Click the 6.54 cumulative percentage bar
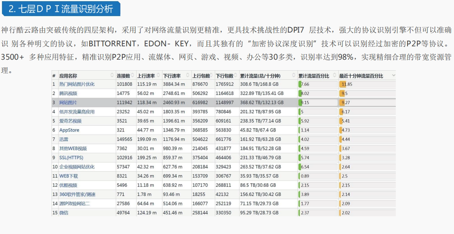The width and height of the screenshot is (454, 234). 318,167
